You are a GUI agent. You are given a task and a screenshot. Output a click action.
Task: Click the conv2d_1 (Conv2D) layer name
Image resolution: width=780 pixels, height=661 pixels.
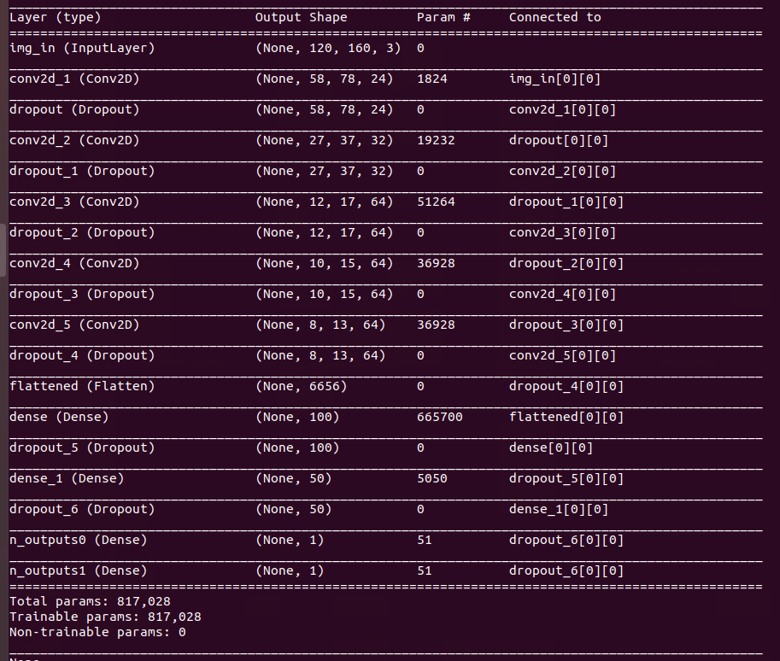pyautogui.click(x=74, y=79)
